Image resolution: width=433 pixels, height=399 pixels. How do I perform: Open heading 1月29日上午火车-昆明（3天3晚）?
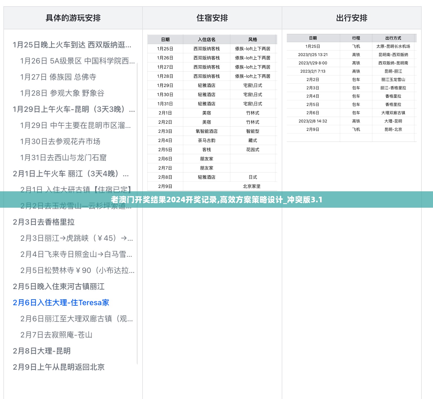point(74,109)
